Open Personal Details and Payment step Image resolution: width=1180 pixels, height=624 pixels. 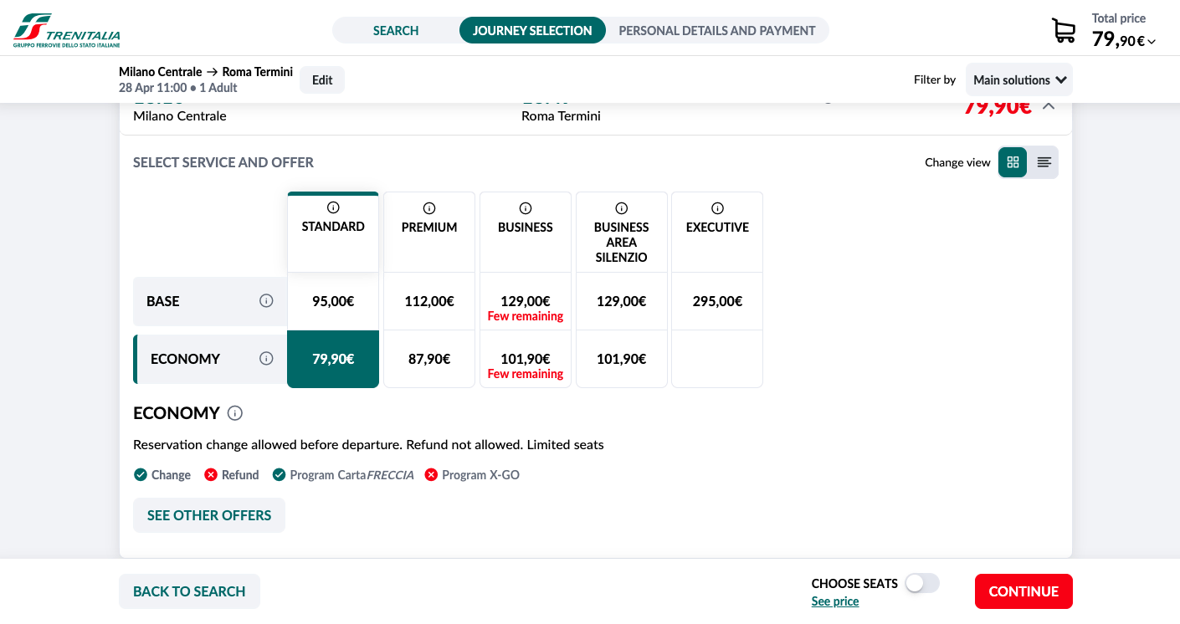[716, 31]
